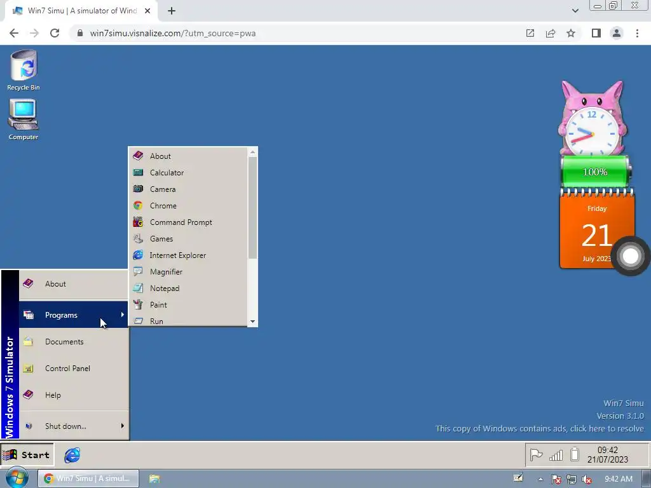Select About in the Start menu

(74, 284)
